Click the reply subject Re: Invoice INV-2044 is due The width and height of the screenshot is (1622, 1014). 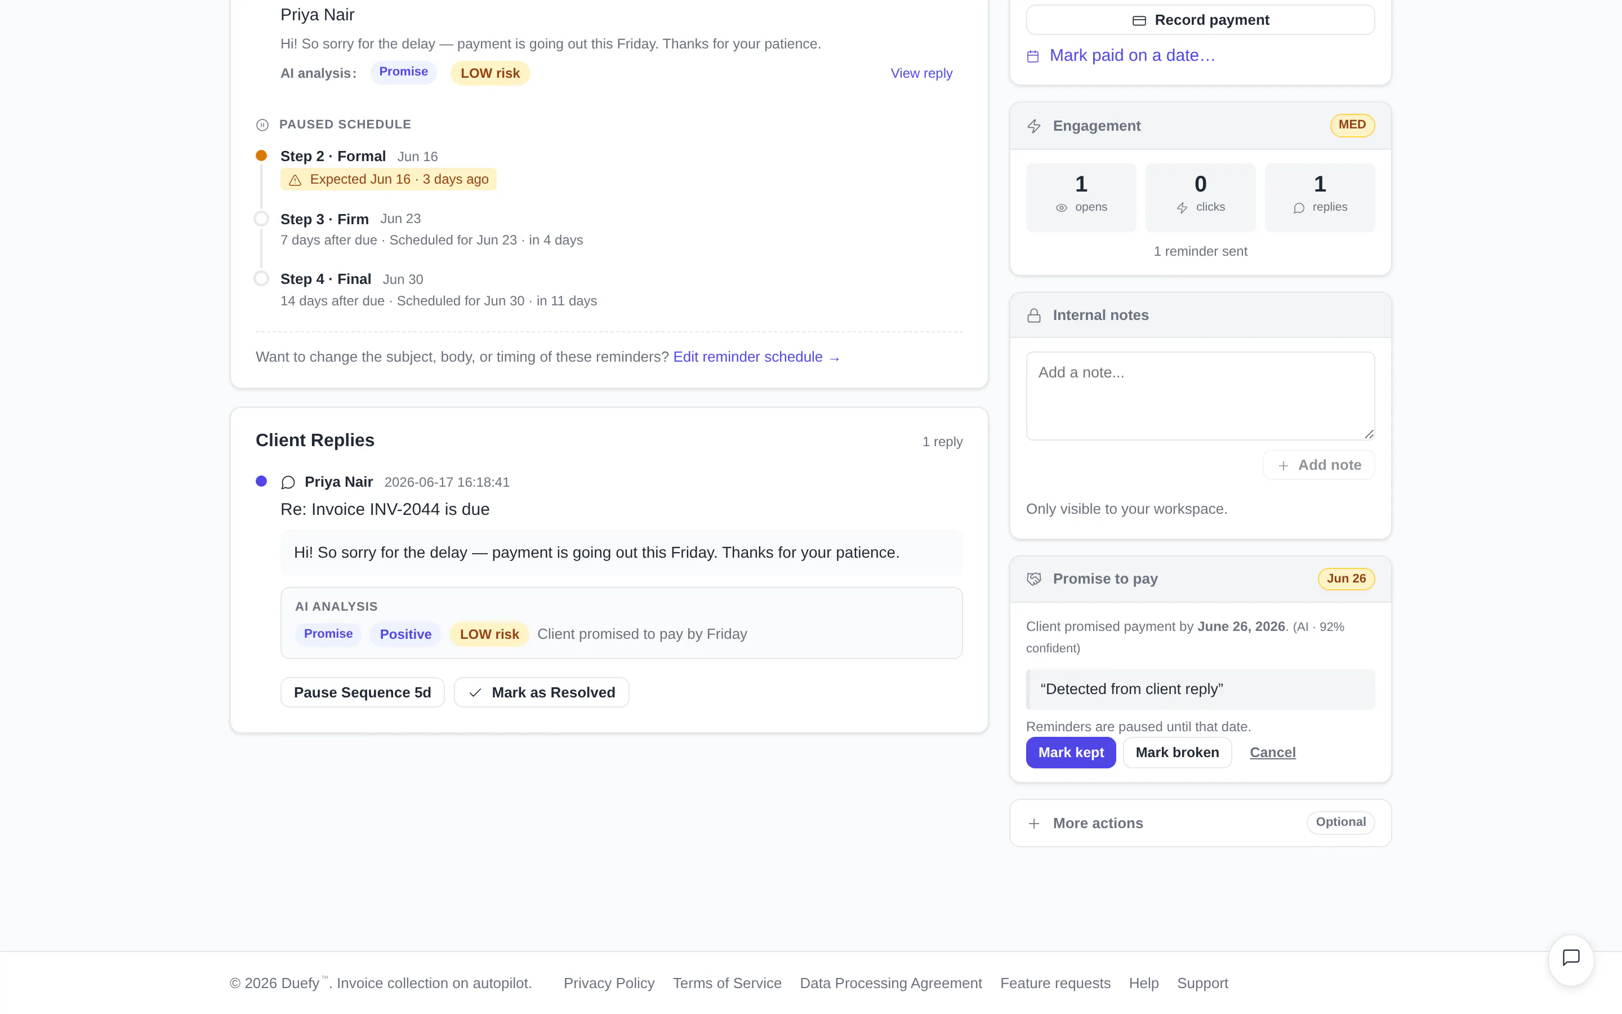[385, 509]
